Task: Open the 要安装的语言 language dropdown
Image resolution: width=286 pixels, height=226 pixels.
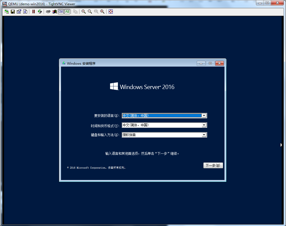Action: click(x=204, y=116)
